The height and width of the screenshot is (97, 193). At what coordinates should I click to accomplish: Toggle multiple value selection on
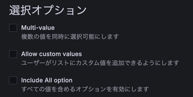click(13, 28)
